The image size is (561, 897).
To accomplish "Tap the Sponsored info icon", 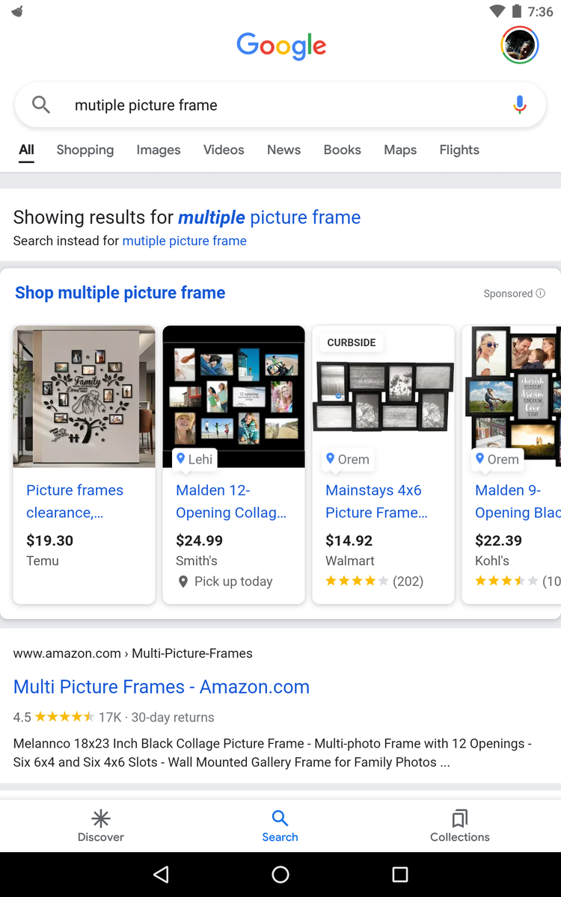I will [x=541, y=294].
